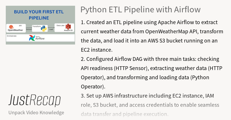
Task: Click the BUILD YOUR FIRST ETL PIPELINE heading
Action: click(x=39, y=15)
